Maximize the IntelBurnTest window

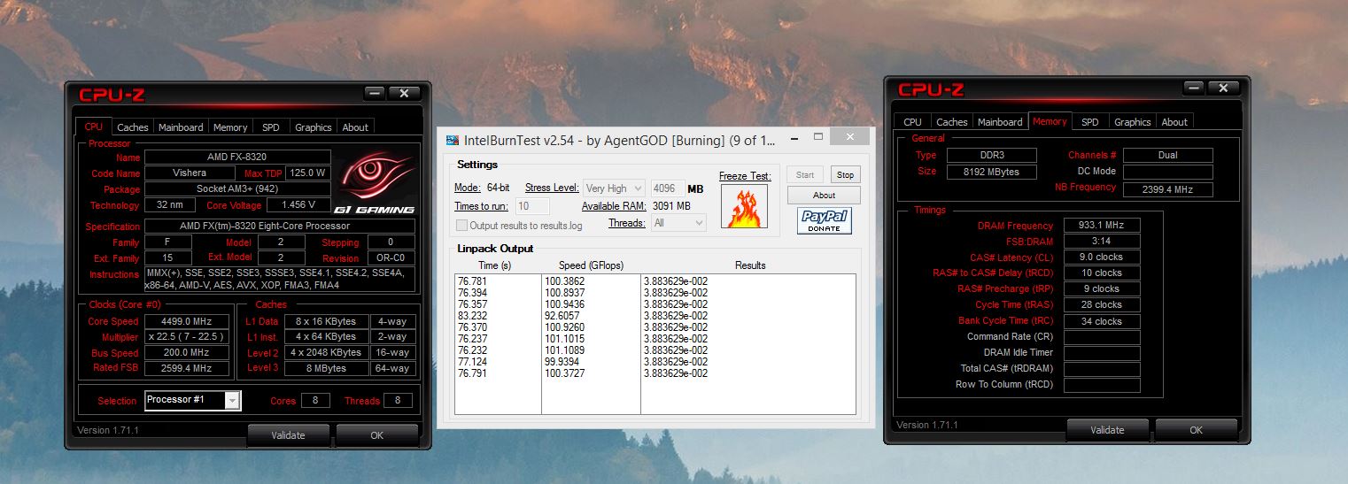(819, 137)
